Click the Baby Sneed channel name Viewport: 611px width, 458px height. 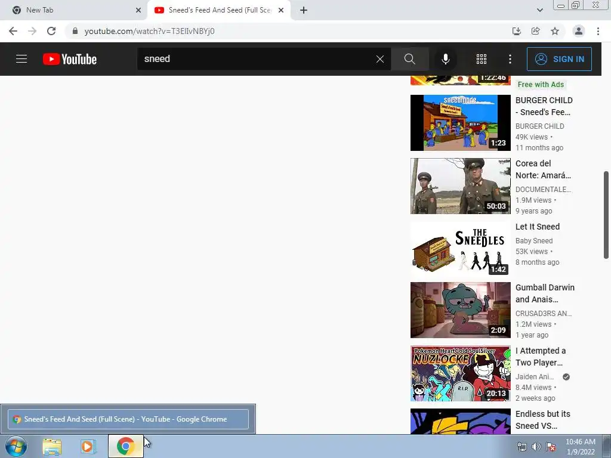pos(534,241)
